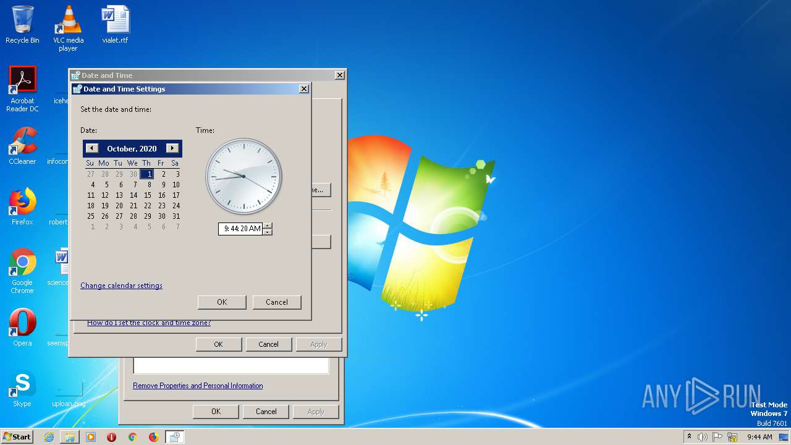Click the October, 2020 calendar header

[132, 149]
